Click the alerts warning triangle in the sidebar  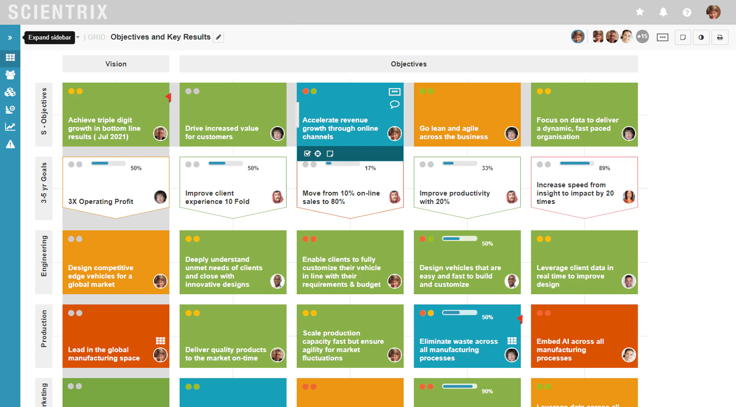coord(11,144)
